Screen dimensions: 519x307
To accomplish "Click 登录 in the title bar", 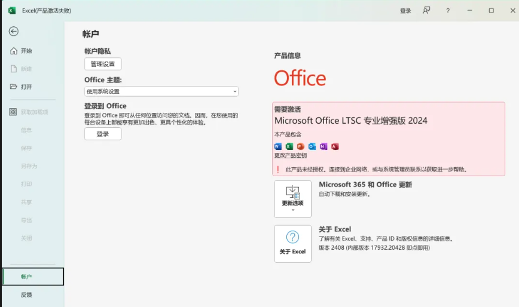I will [405, 11].
